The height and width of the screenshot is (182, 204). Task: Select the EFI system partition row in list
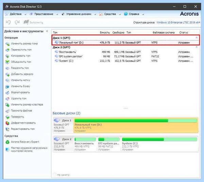(x=125, y=56)
